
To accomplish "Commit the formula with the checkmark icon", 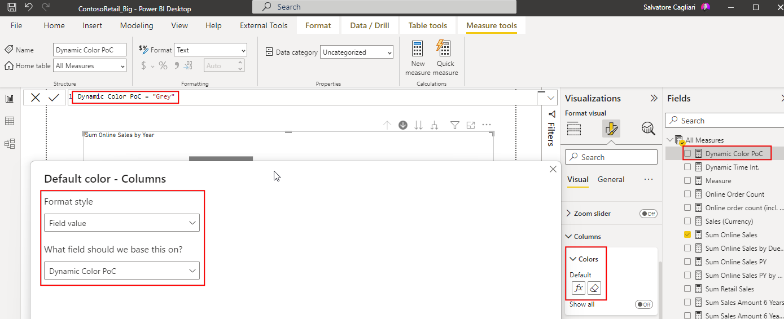I will 54,98.
